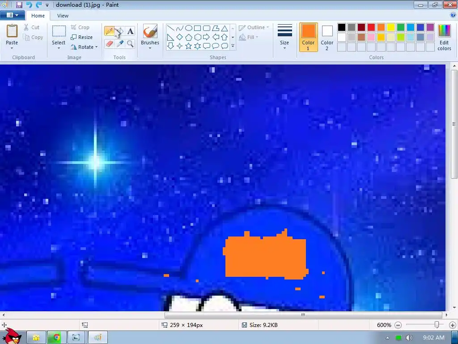Open the Select dropdown arrow

pyautogui.click(x=59, y=48)
